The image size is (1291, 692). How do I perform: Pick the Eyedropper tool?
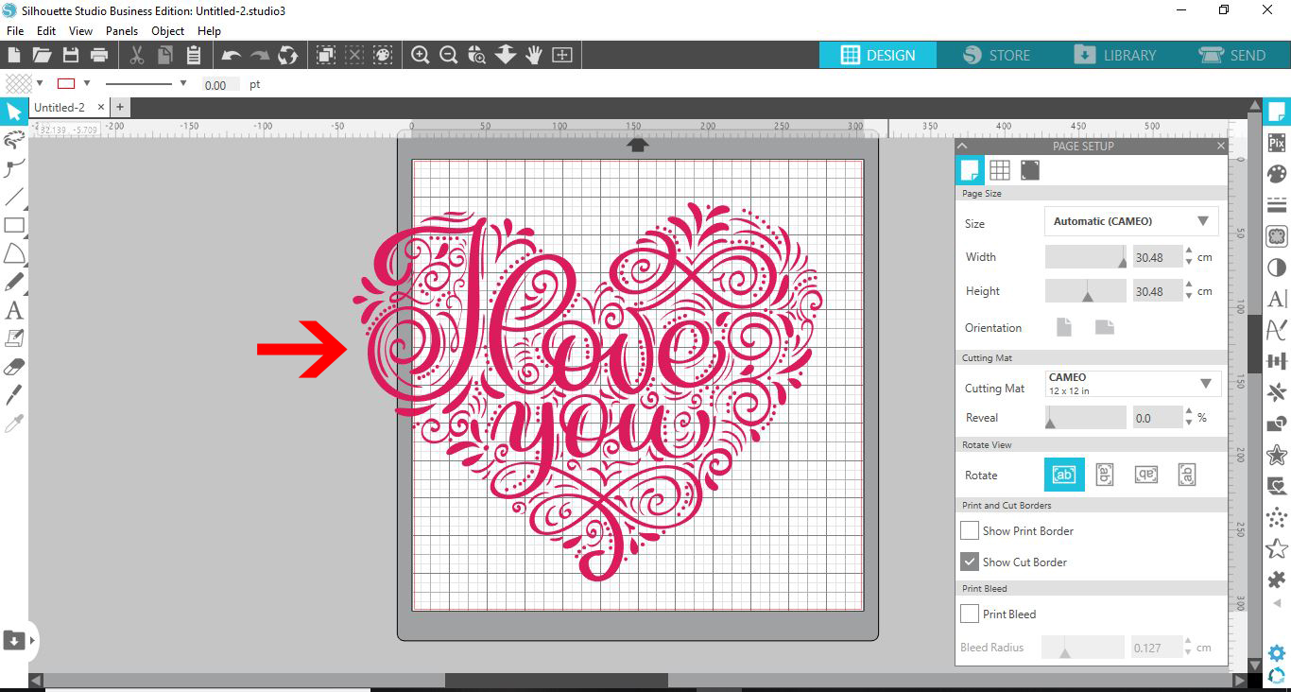click(14, 422)
